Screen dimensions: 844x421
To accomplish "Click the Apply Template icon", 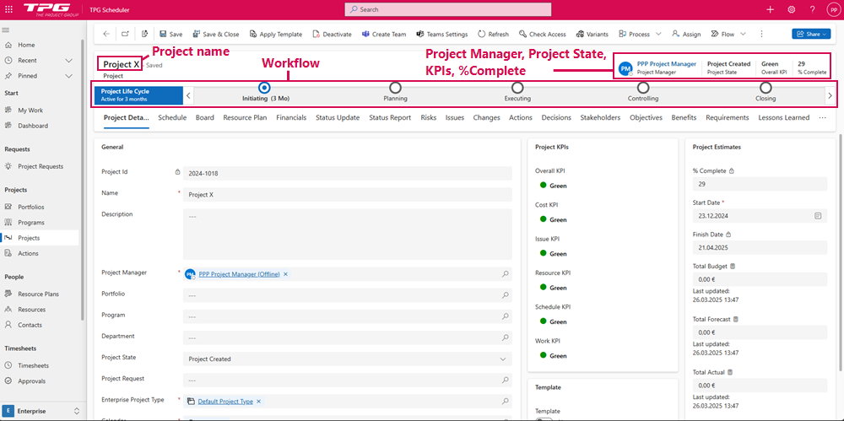I will click(x=253, y=35).
